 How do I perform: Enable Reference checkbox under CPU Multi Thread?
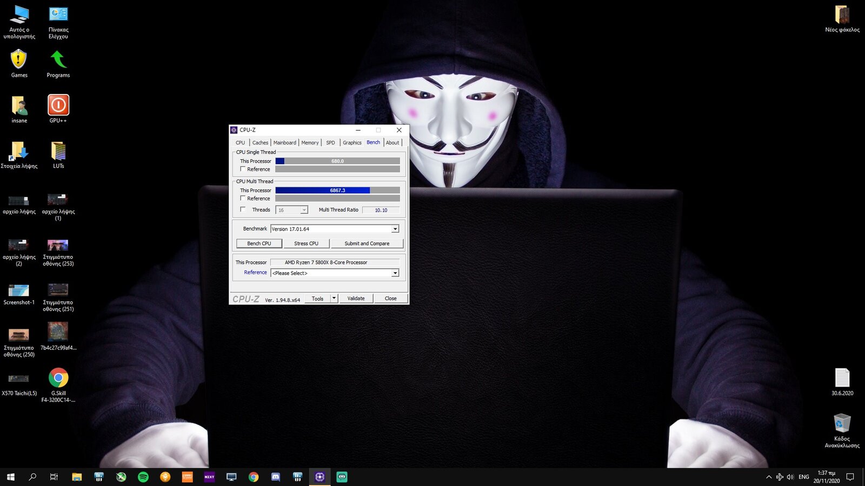243,198
